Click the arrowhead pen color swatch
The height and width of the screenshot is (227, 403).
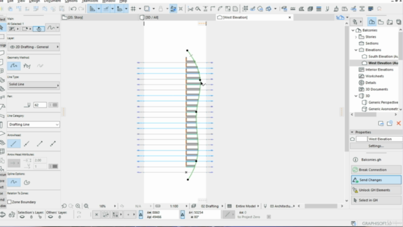54,166
